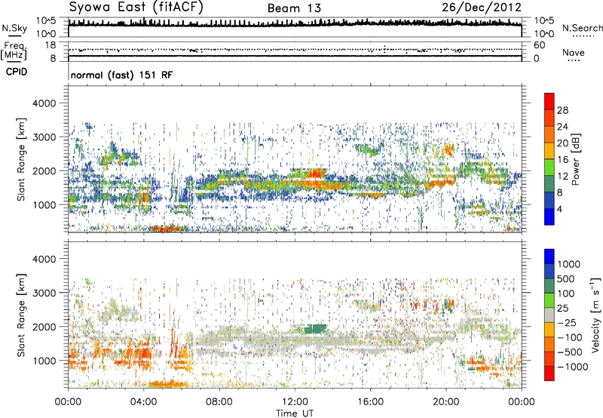Click the "Power [dB]" colorbar title
The width and height of the screenshot is (603, 418).
(575, 159)
